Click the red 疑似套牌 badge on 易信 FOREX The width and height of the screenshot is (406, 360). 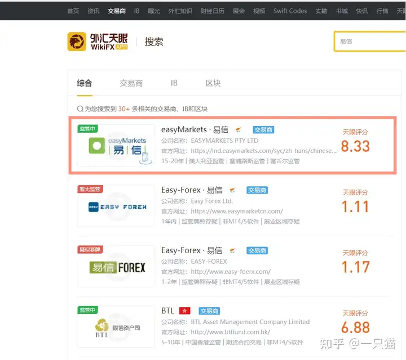pos(90,250)
